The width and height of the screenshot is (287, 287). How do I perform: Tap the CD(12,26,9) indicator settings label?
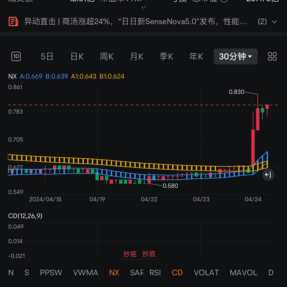(25, 216)
